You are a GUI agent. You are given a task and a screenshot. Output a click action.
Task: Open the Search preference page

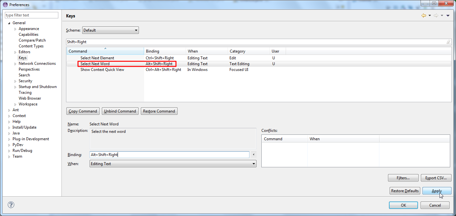click(24, 75)
